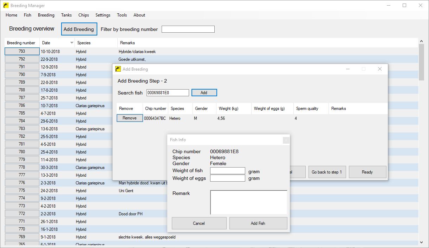Select breeding row 793
The image size is (429, 248).
point(21,51)
